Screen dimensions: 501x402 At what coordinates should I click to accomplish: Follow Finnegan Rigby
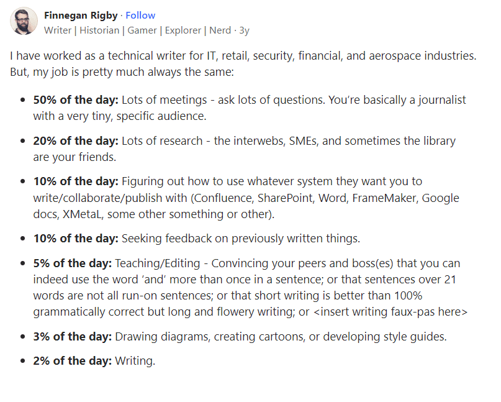140,16
